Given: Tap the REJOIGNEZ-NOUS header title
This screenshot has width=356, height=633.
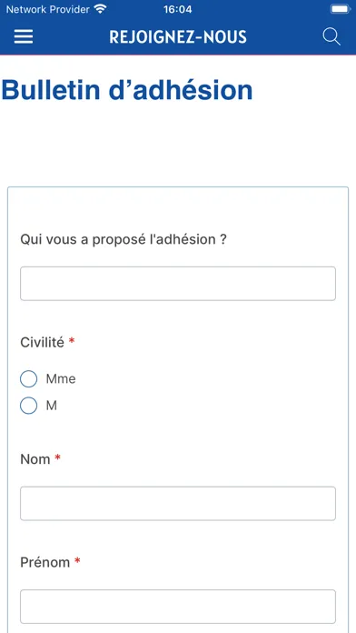Looking at the screenshot, I should click(178, 36).
